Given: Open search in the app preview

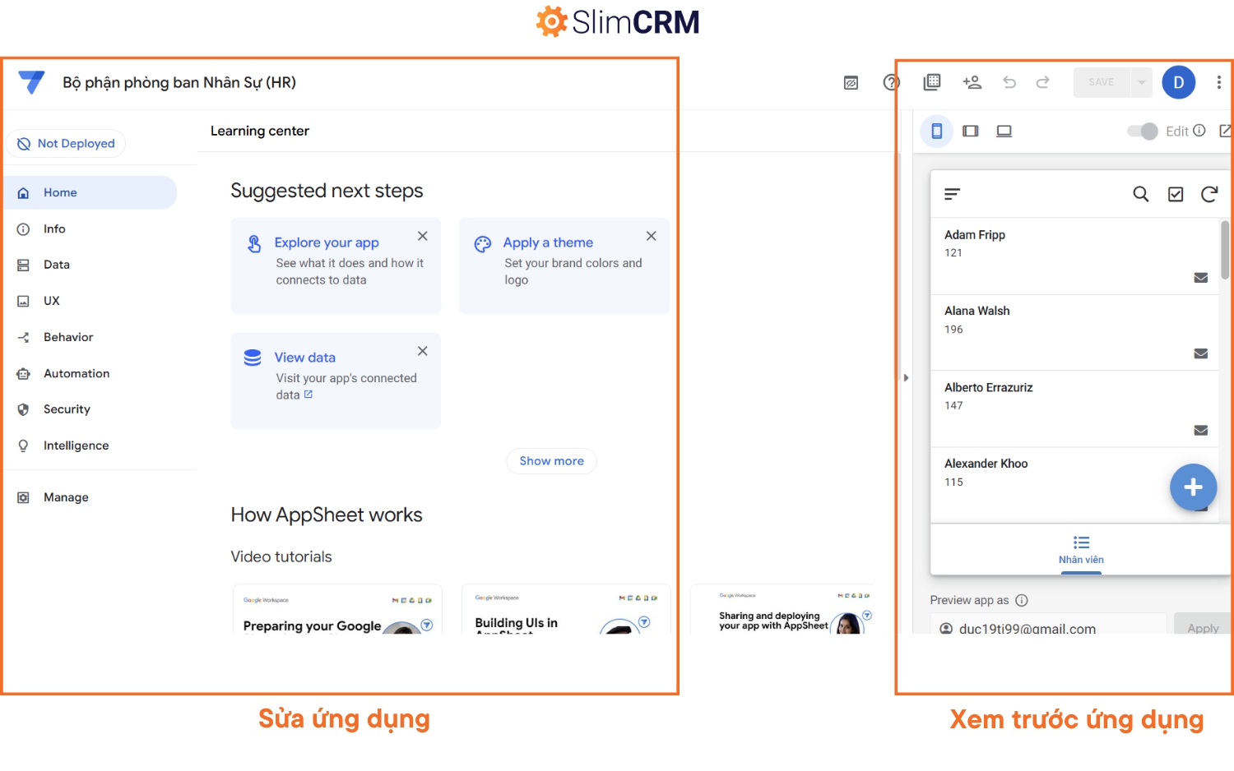Looking at the screenshot, I should tap(1140, 194).
